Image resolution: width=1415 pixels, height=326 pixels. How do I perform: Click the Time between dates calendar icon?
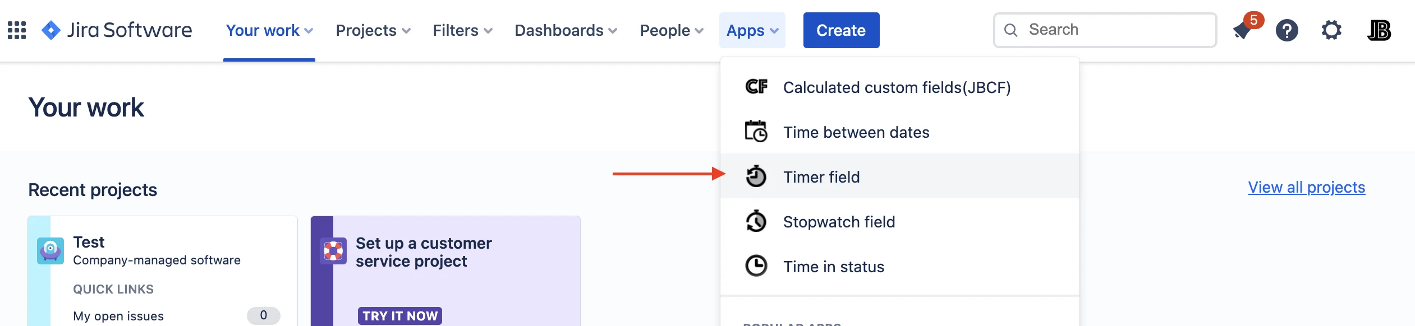point(756,132)
